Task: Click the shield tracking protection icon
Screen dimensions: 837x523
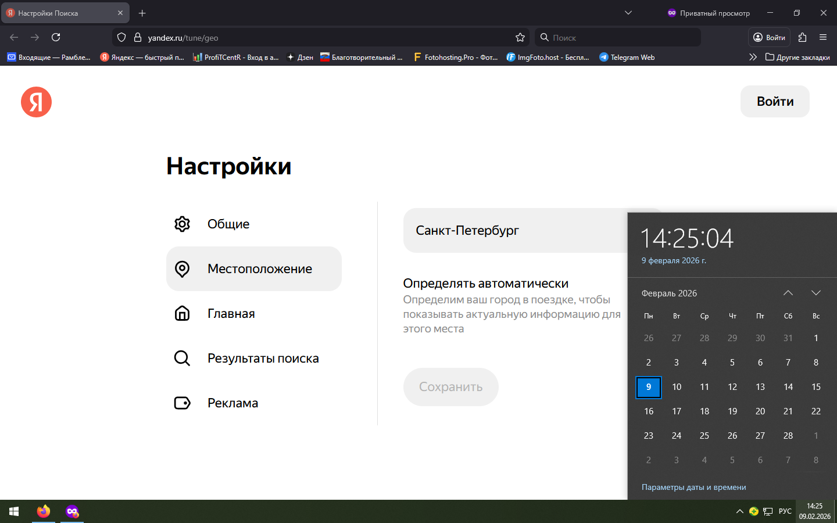Action: [x=121, y=37]
